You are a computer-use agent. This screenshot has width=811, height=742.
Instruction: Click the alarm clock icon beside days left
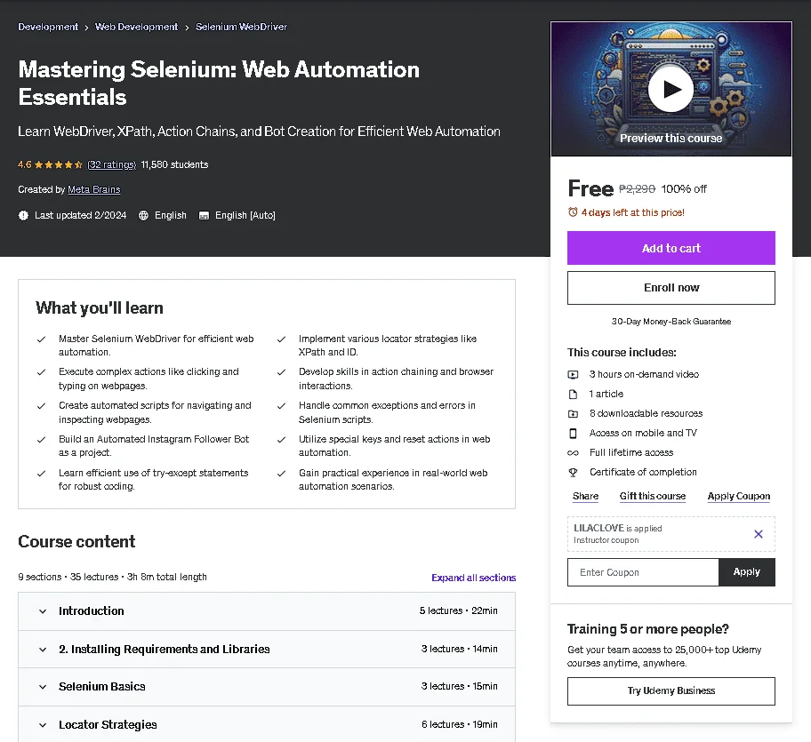[573, 212]
